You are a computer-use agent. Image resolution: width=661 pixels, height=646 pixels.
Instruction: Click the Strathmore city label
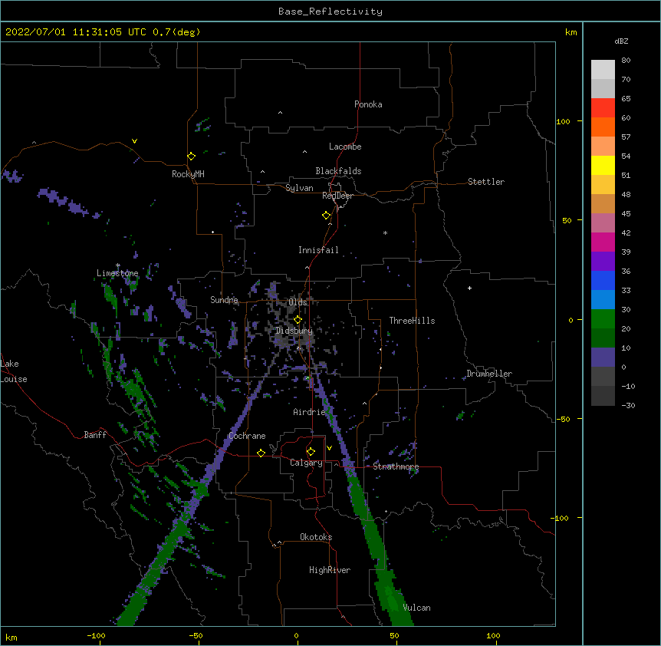[396, 466]
